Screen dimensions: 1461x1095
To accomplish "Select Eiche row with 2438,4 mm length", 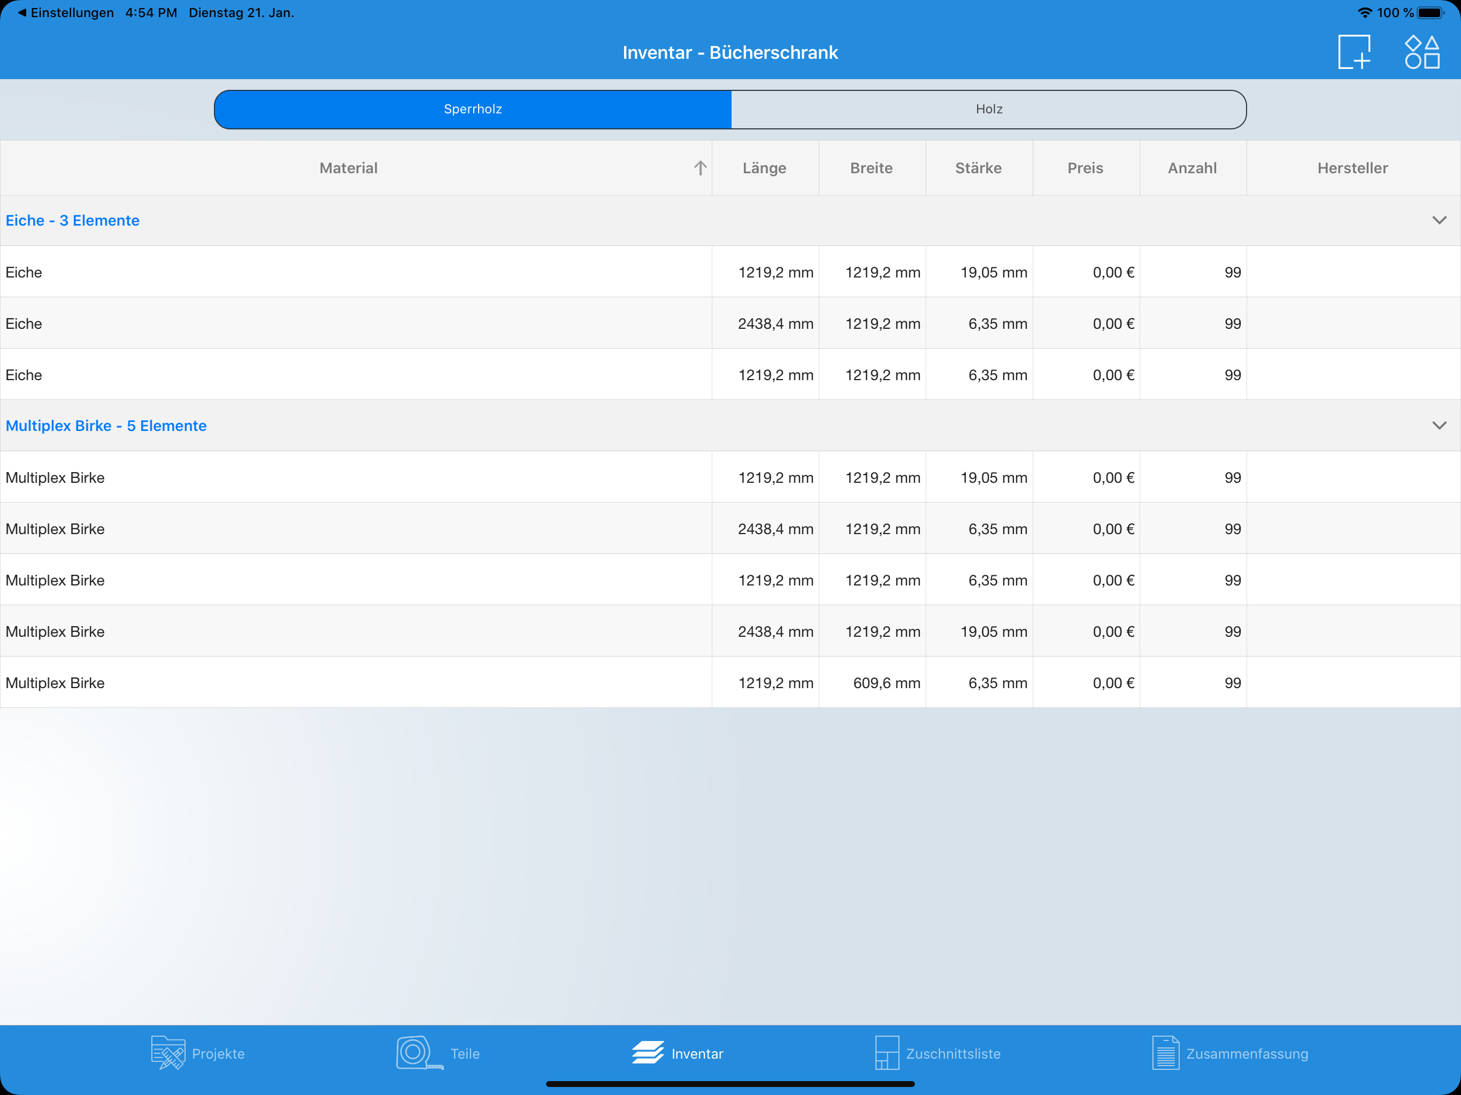I will click(x=357, y=323).
